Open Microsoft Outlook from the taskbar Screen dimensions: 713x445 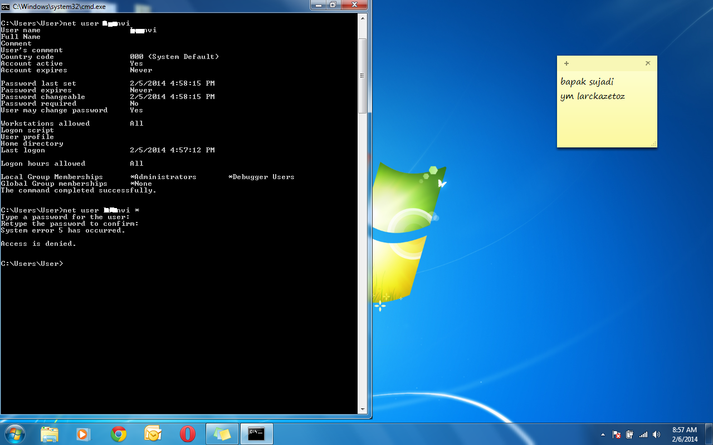coord(153,434)
